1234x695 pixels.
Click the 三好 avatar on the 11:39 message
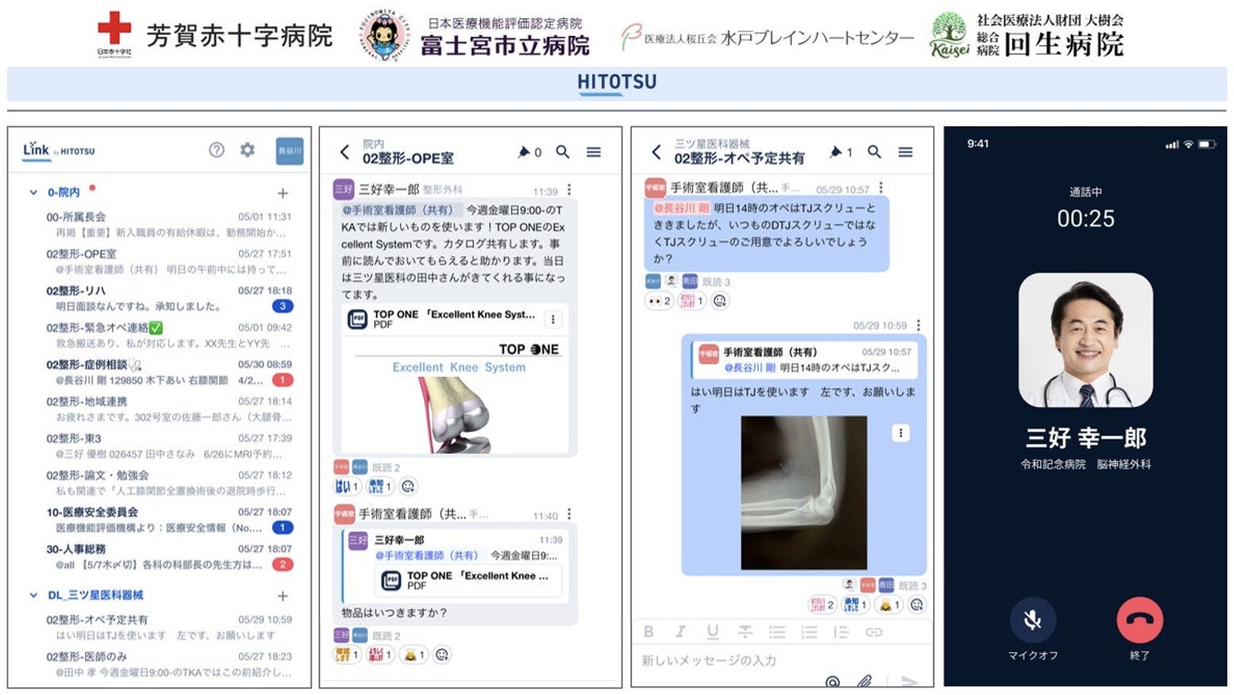[343, 189]
